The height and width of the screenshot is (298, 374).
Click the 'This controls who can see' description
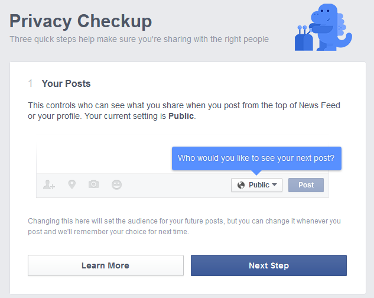[x=184, y=111]
